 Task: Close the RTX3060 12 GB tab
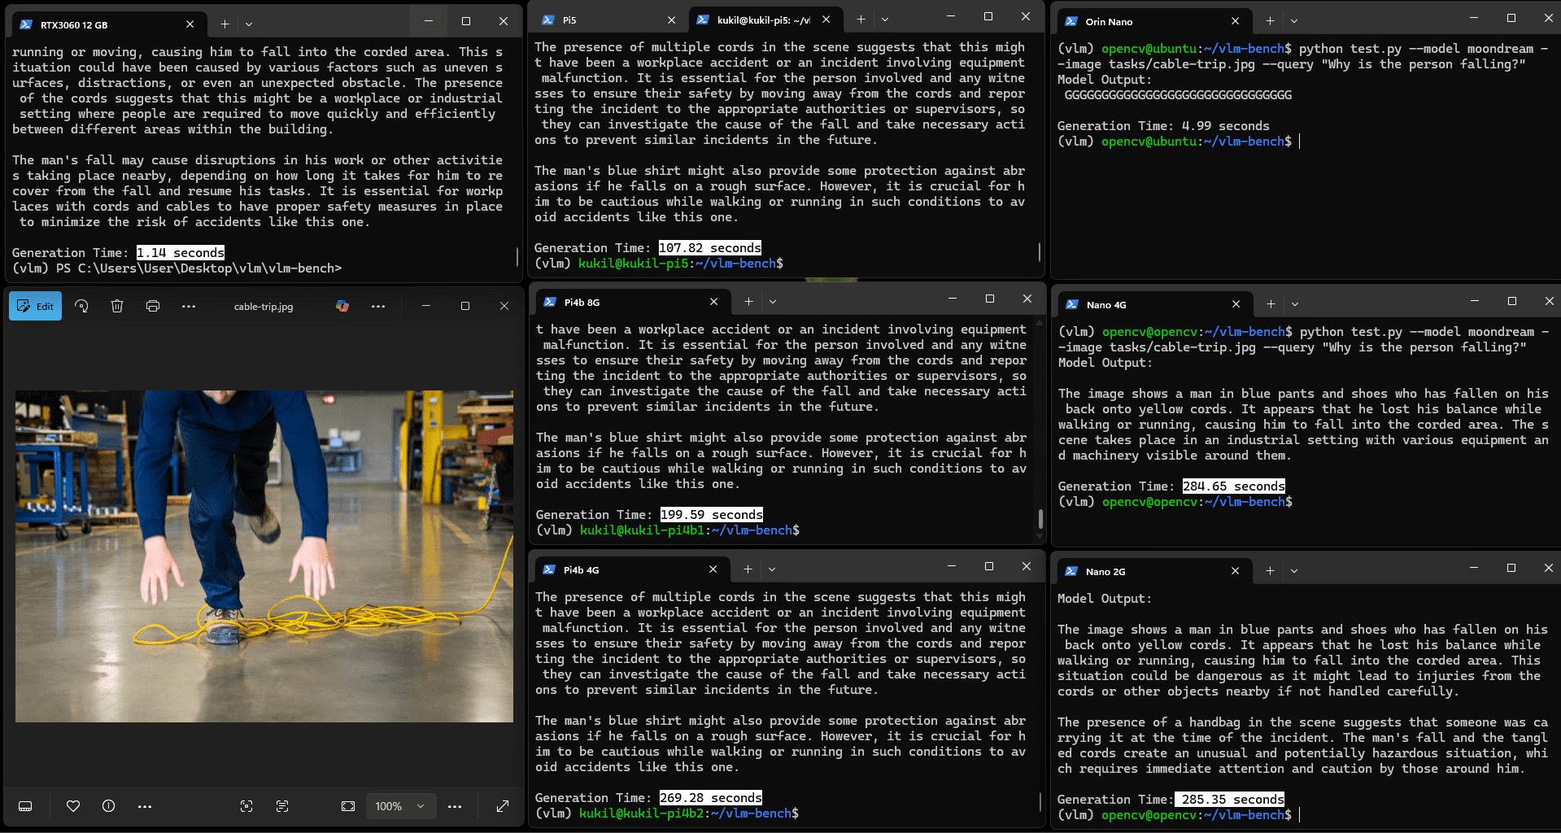click(190, 24)
